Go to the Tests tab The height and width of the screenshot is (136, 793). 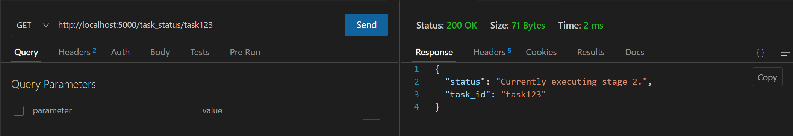click(x=200, y=52)
